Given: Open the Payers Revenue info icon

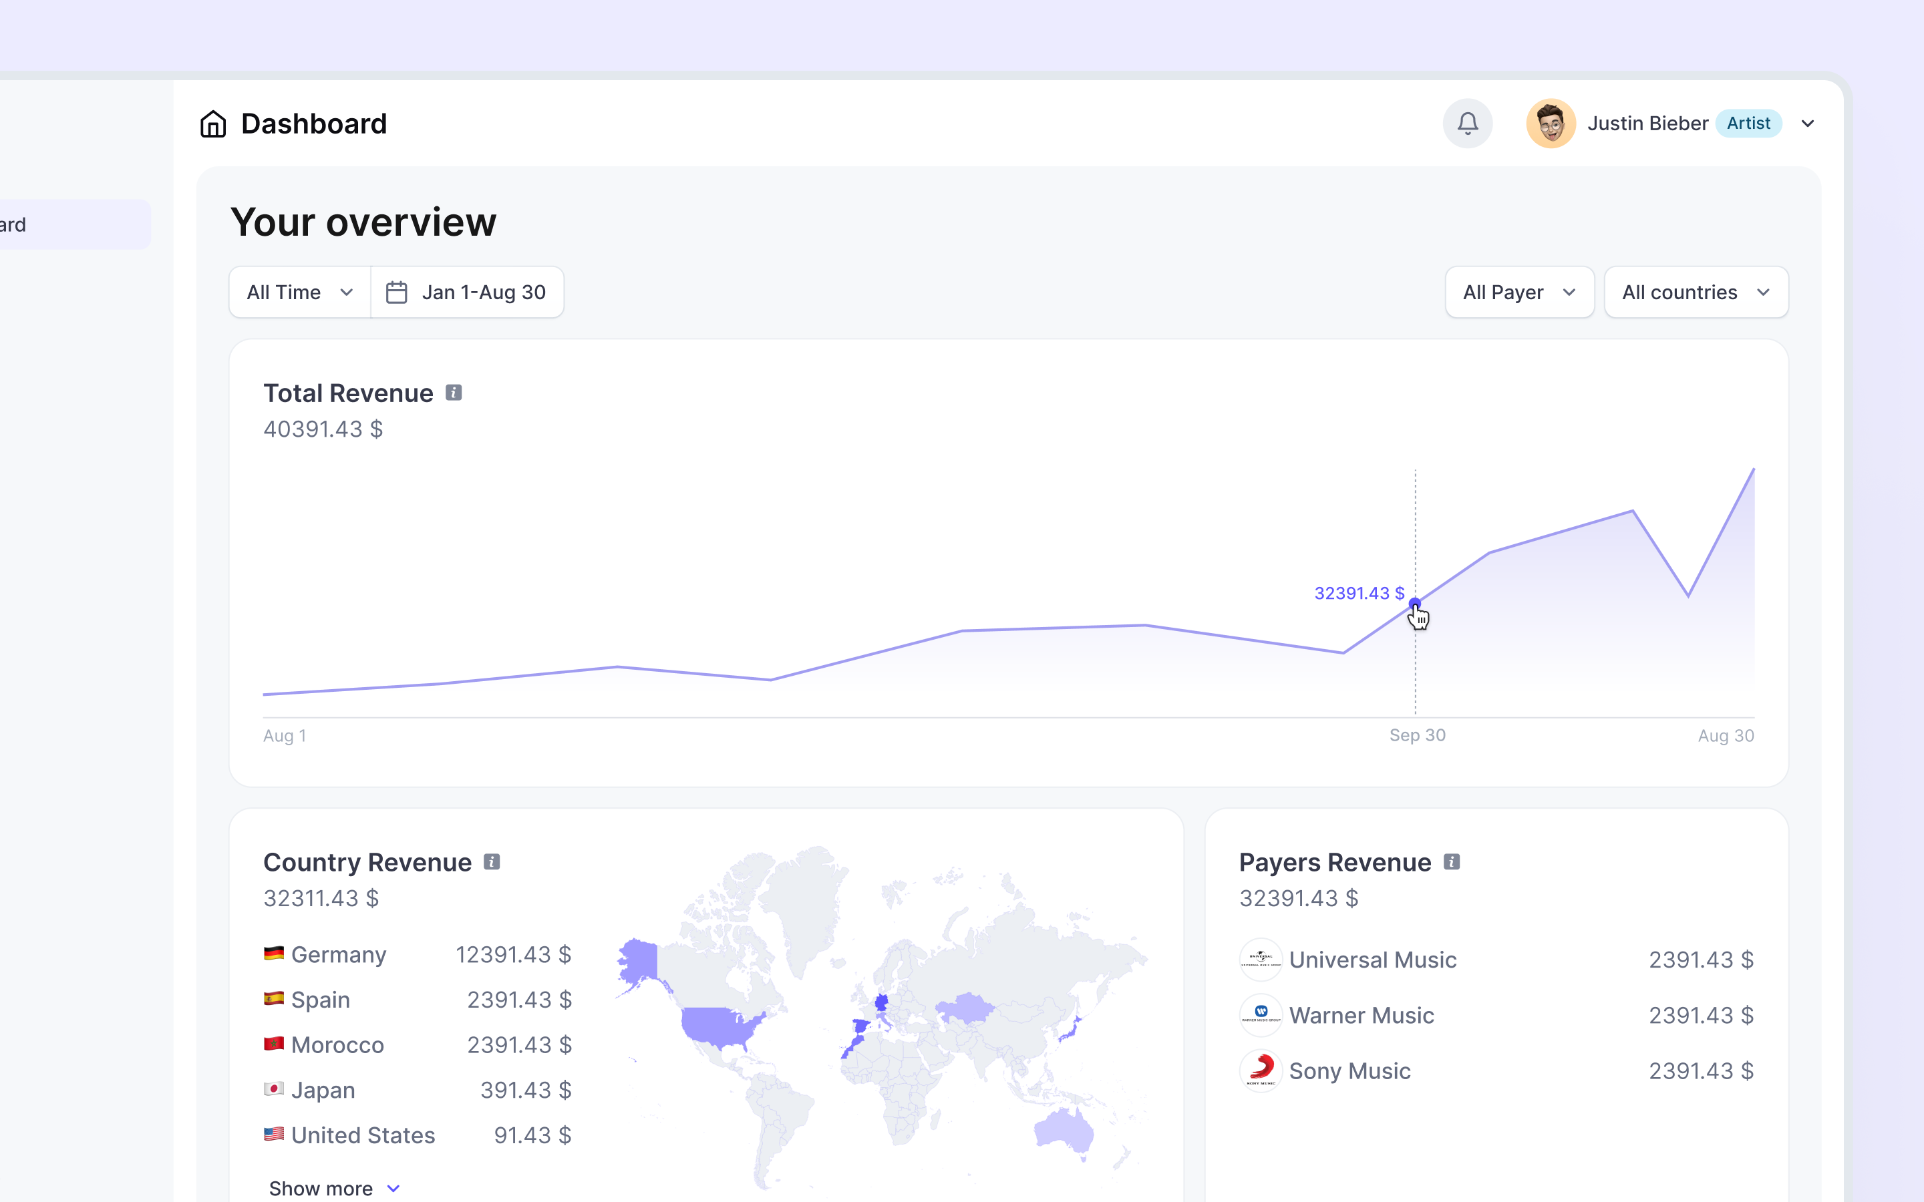Looking at the screenshot, I should (1452, 861).
